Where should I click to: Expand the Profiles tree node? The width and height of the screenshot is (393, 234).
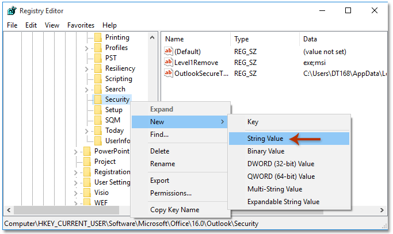86,48
